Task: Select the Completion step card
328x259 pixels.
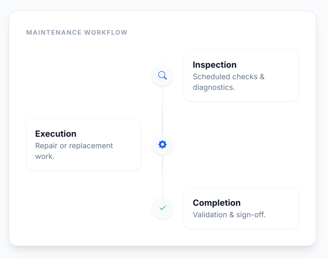Action: 241,208
